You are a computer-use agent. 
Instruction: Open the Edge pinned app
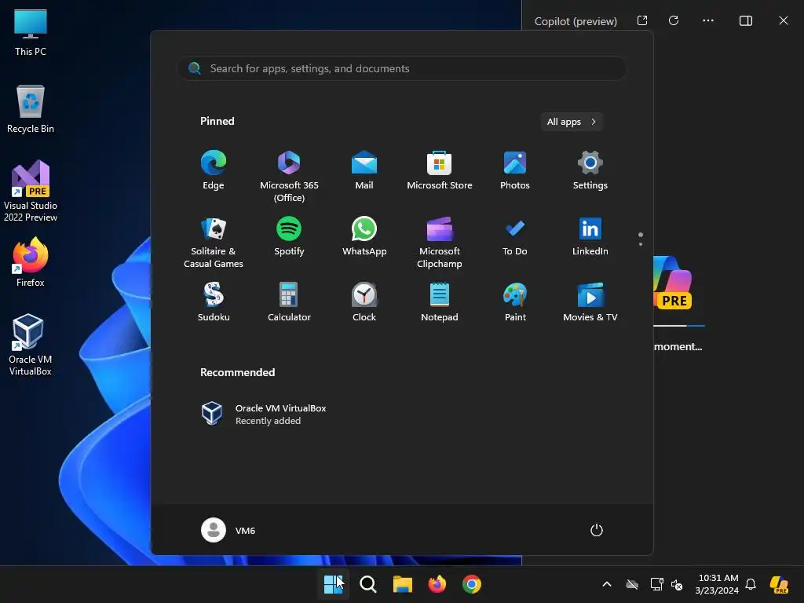pyautogui.click(x=214, y=170)
